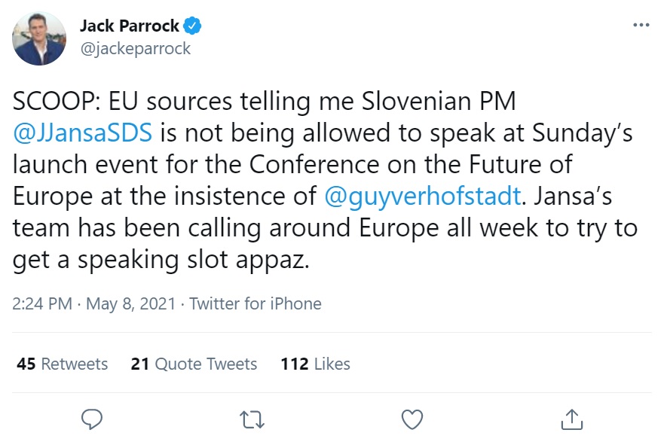This screenshot has height=445, width=664.
Task: Click the blue verified badge
Action: (193, 26)
